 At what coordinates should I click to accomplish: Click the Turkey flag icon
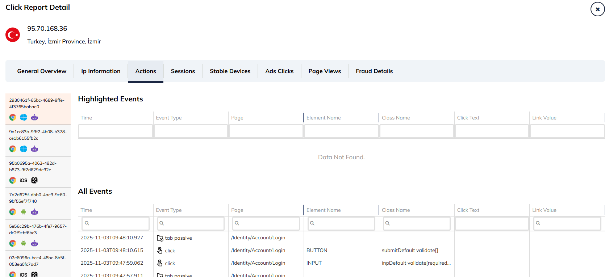(x=13, y=35)
